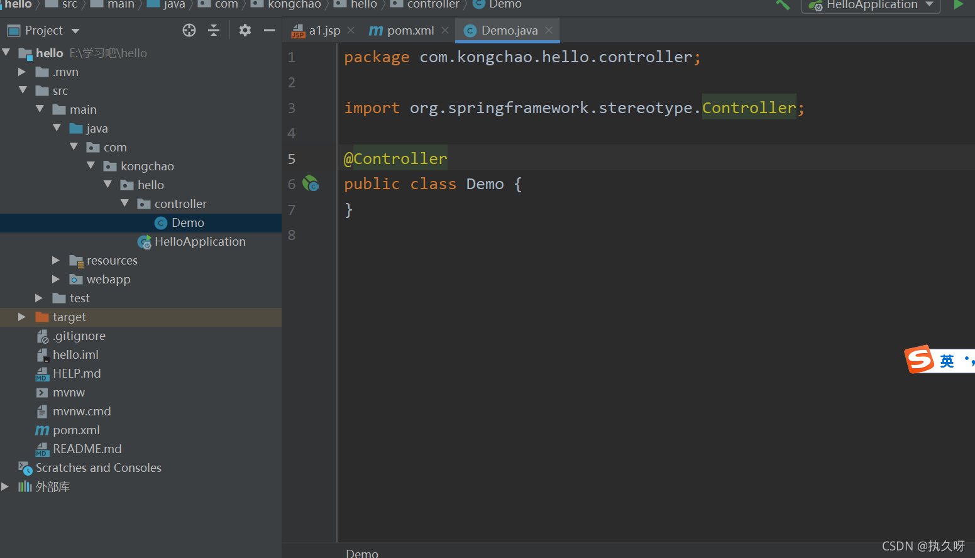The image size is (975, 558).
Task: Click the 'Demo' breadcrumb in navigation bar
Action: (505, 4)
